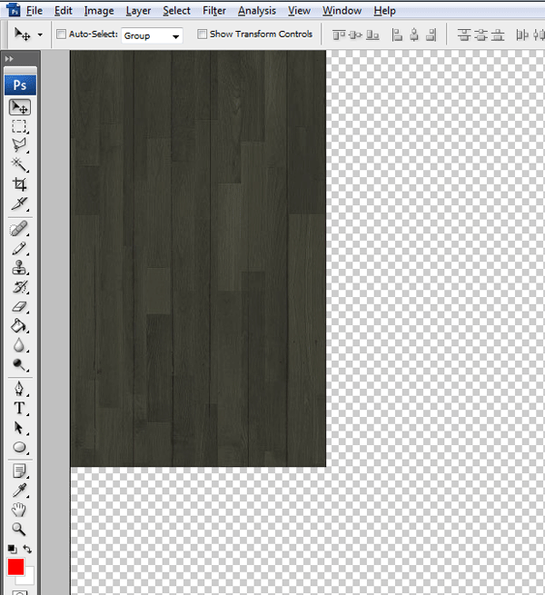This screenshot has width=545, height=595.
Task: Enable Show Transform Controls checkbox
Action: click(202, 35)
